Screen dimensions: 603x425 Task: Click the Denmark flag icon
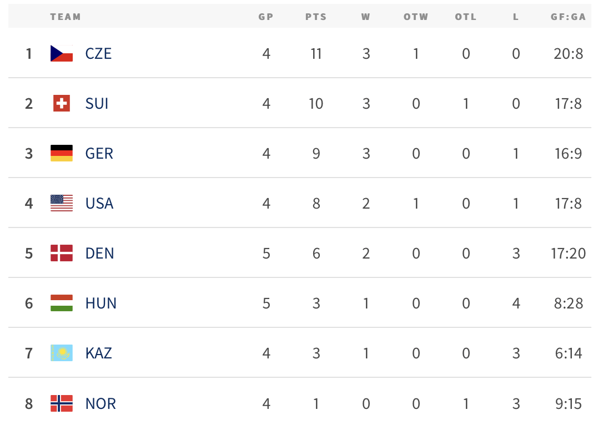point(62,253)
